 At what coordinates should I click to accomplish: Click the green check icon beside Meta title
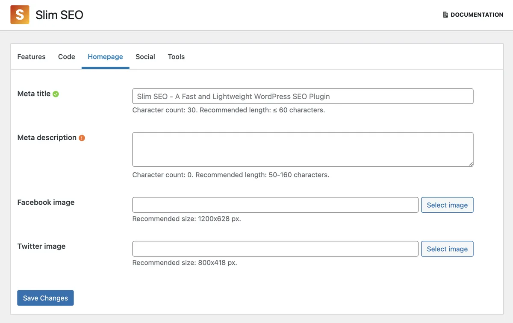point(56,94)
